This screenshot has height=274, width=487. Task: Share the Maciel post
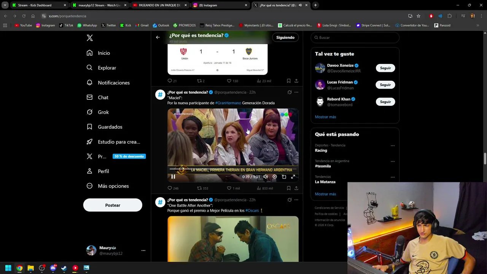point(296,188)
